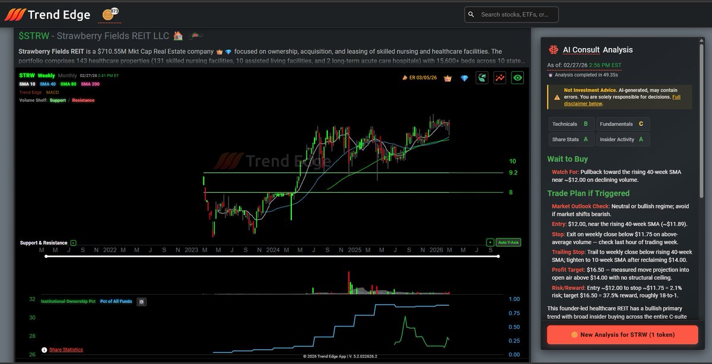Toggle the SMA 10 overlay

[27, 84]
